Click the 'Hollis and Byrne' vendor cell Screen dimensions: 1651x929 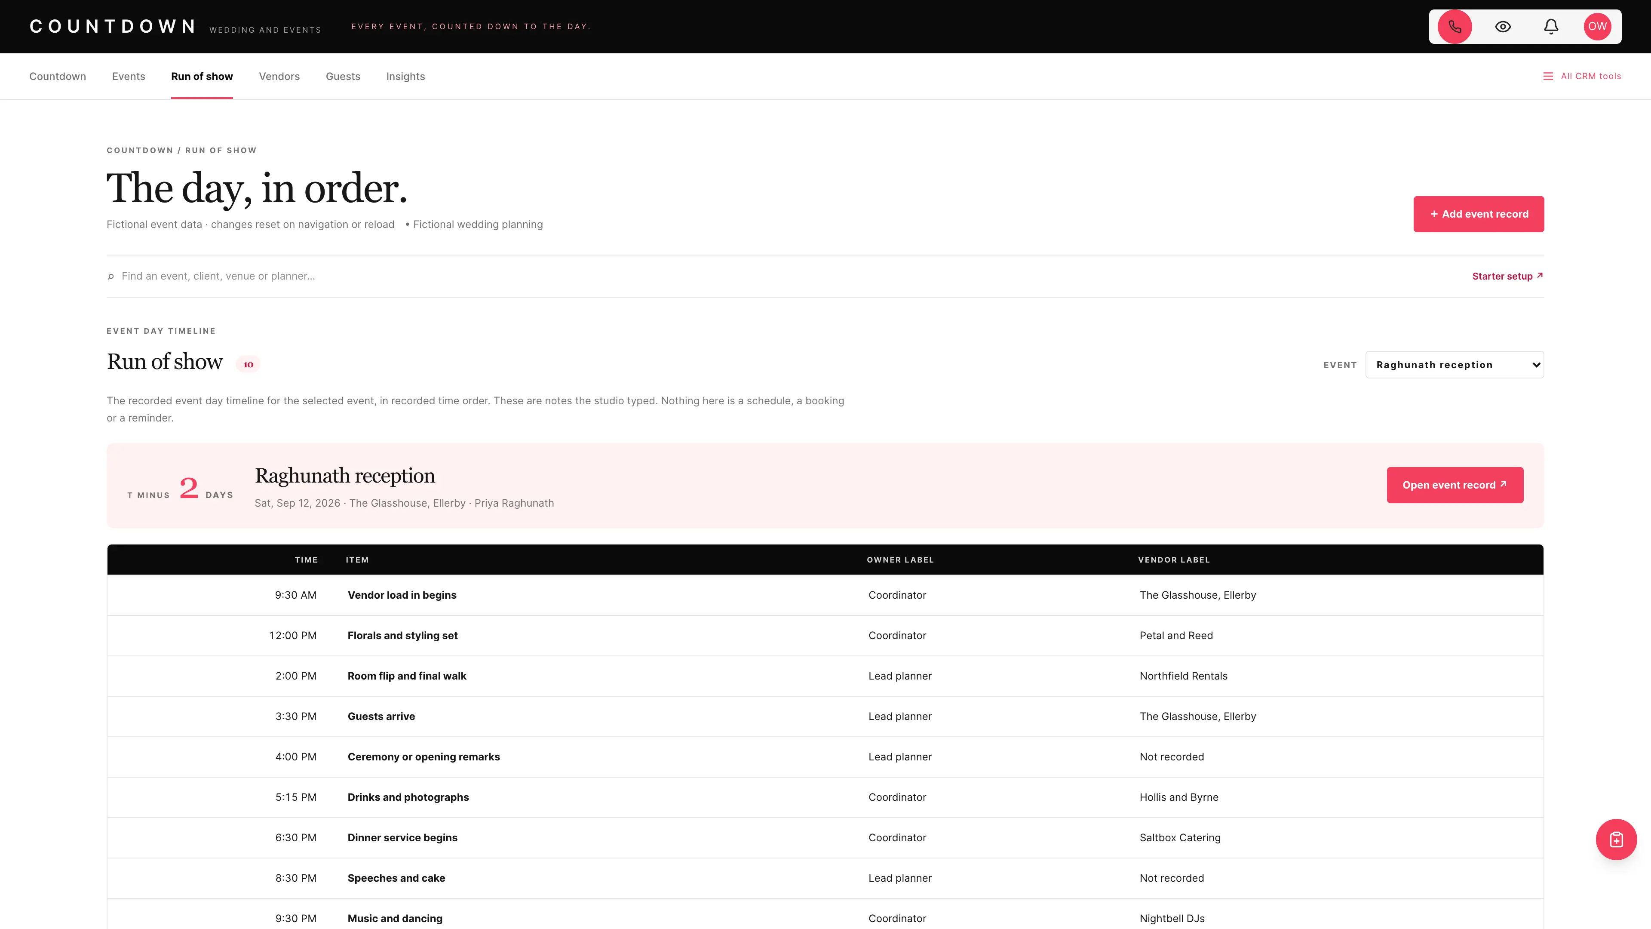pos(1178,797)
